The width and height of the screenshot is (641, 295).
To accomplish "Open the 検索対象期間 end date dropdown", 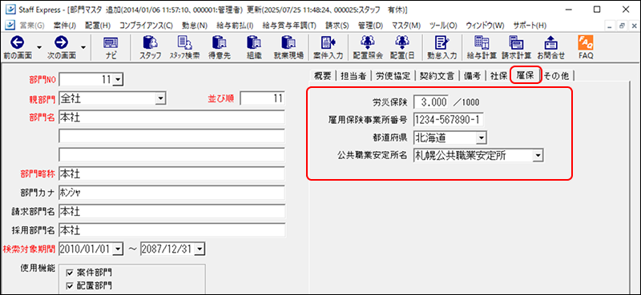I will point(200,249).
